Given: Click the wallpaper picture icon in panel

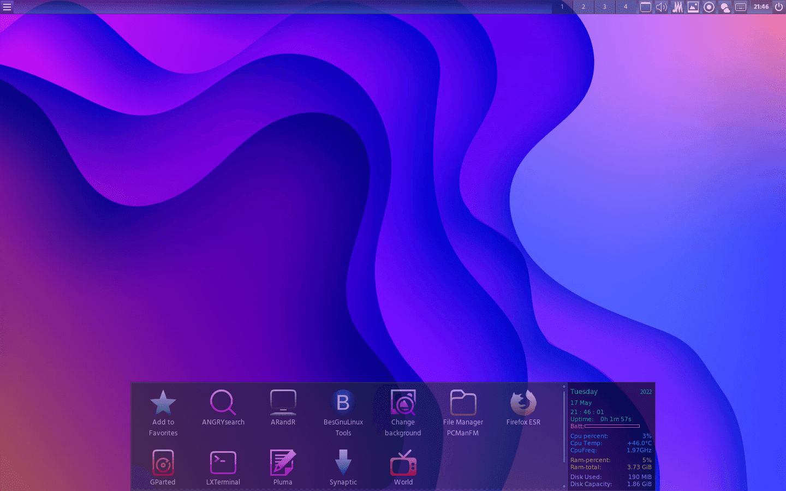Looking at the screenshot, I should 693,7.
